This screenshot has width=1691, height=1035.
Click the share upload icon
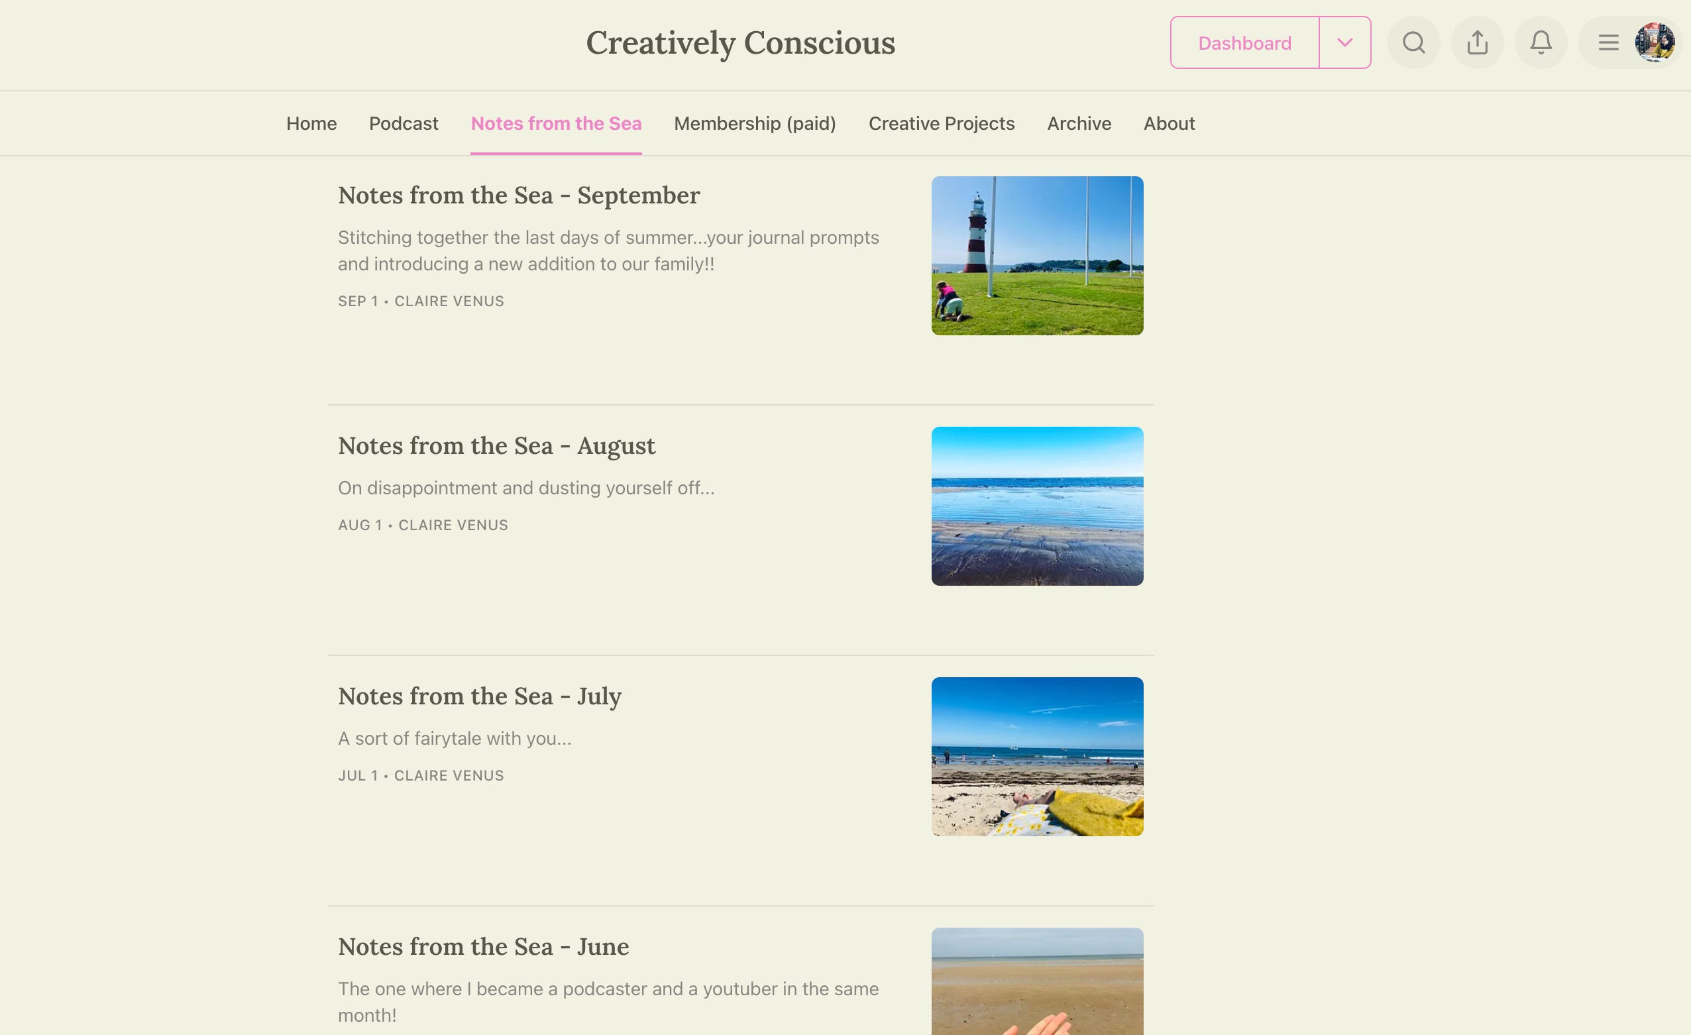pos(1477,42)
